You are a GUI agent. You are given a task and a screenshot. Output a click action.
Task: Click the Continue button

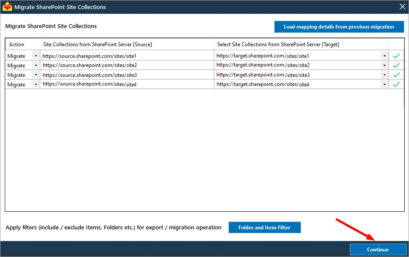pos(378,249)
